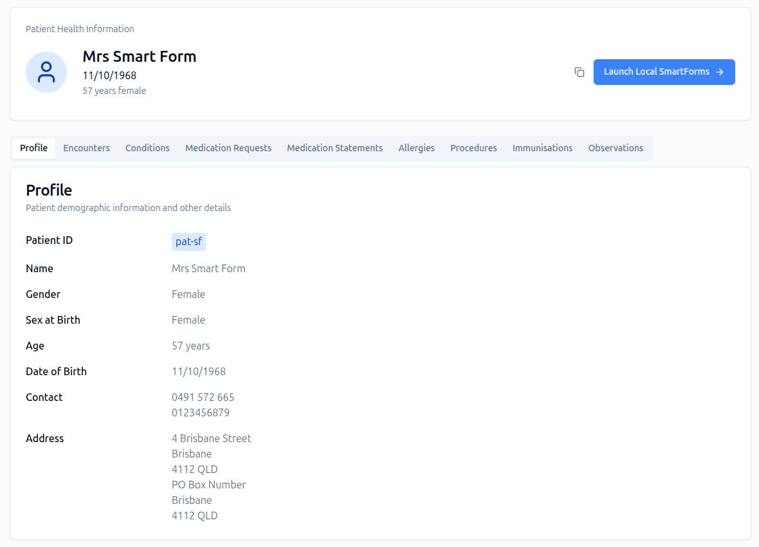Launch Local SmartForms
This screenshot has width=759, height=547.
pos(664,72)
